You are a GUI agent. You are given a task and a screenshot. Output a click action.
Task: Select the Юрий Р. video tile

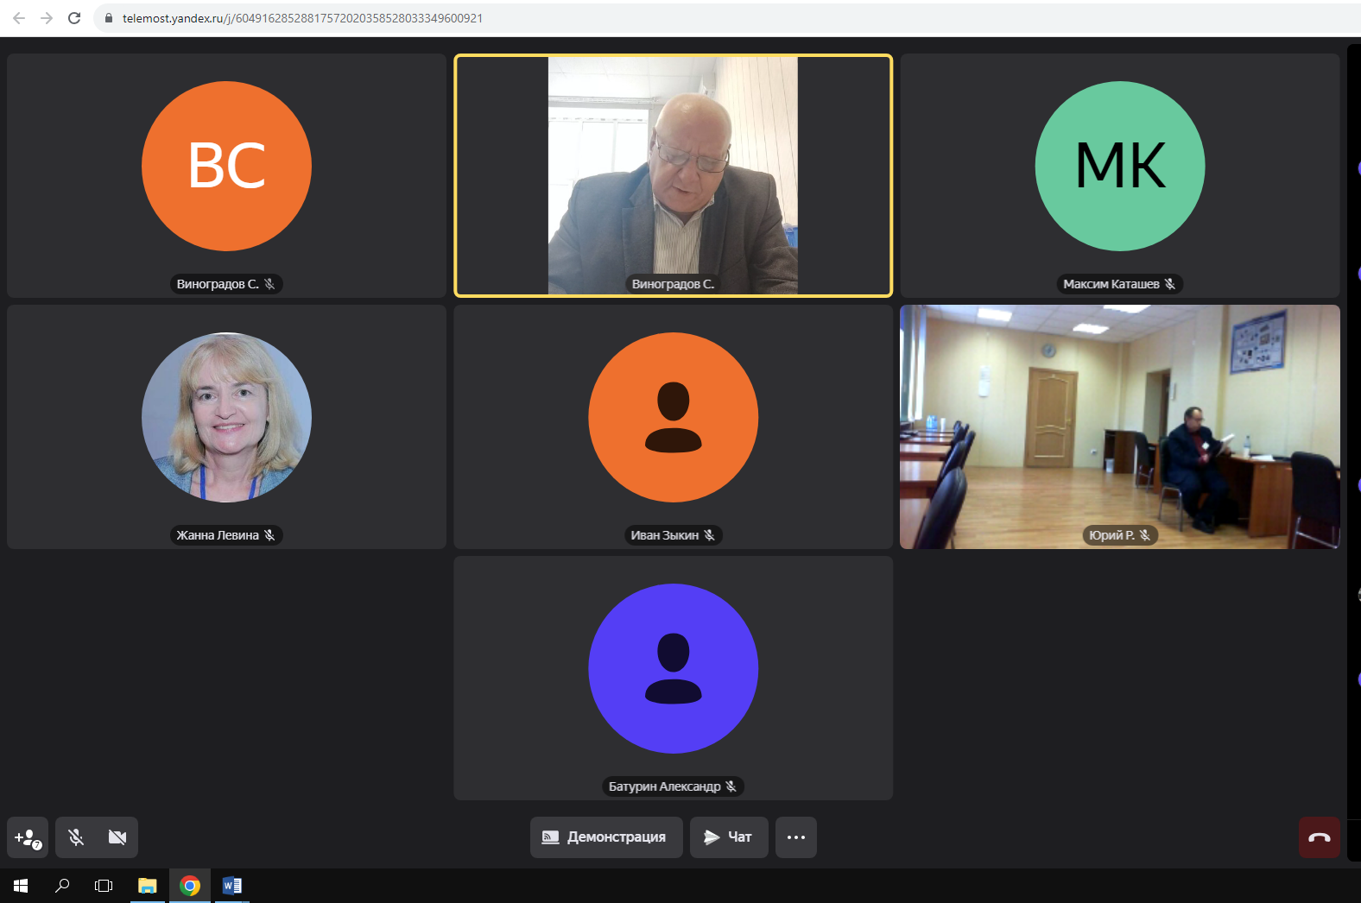1119,426
